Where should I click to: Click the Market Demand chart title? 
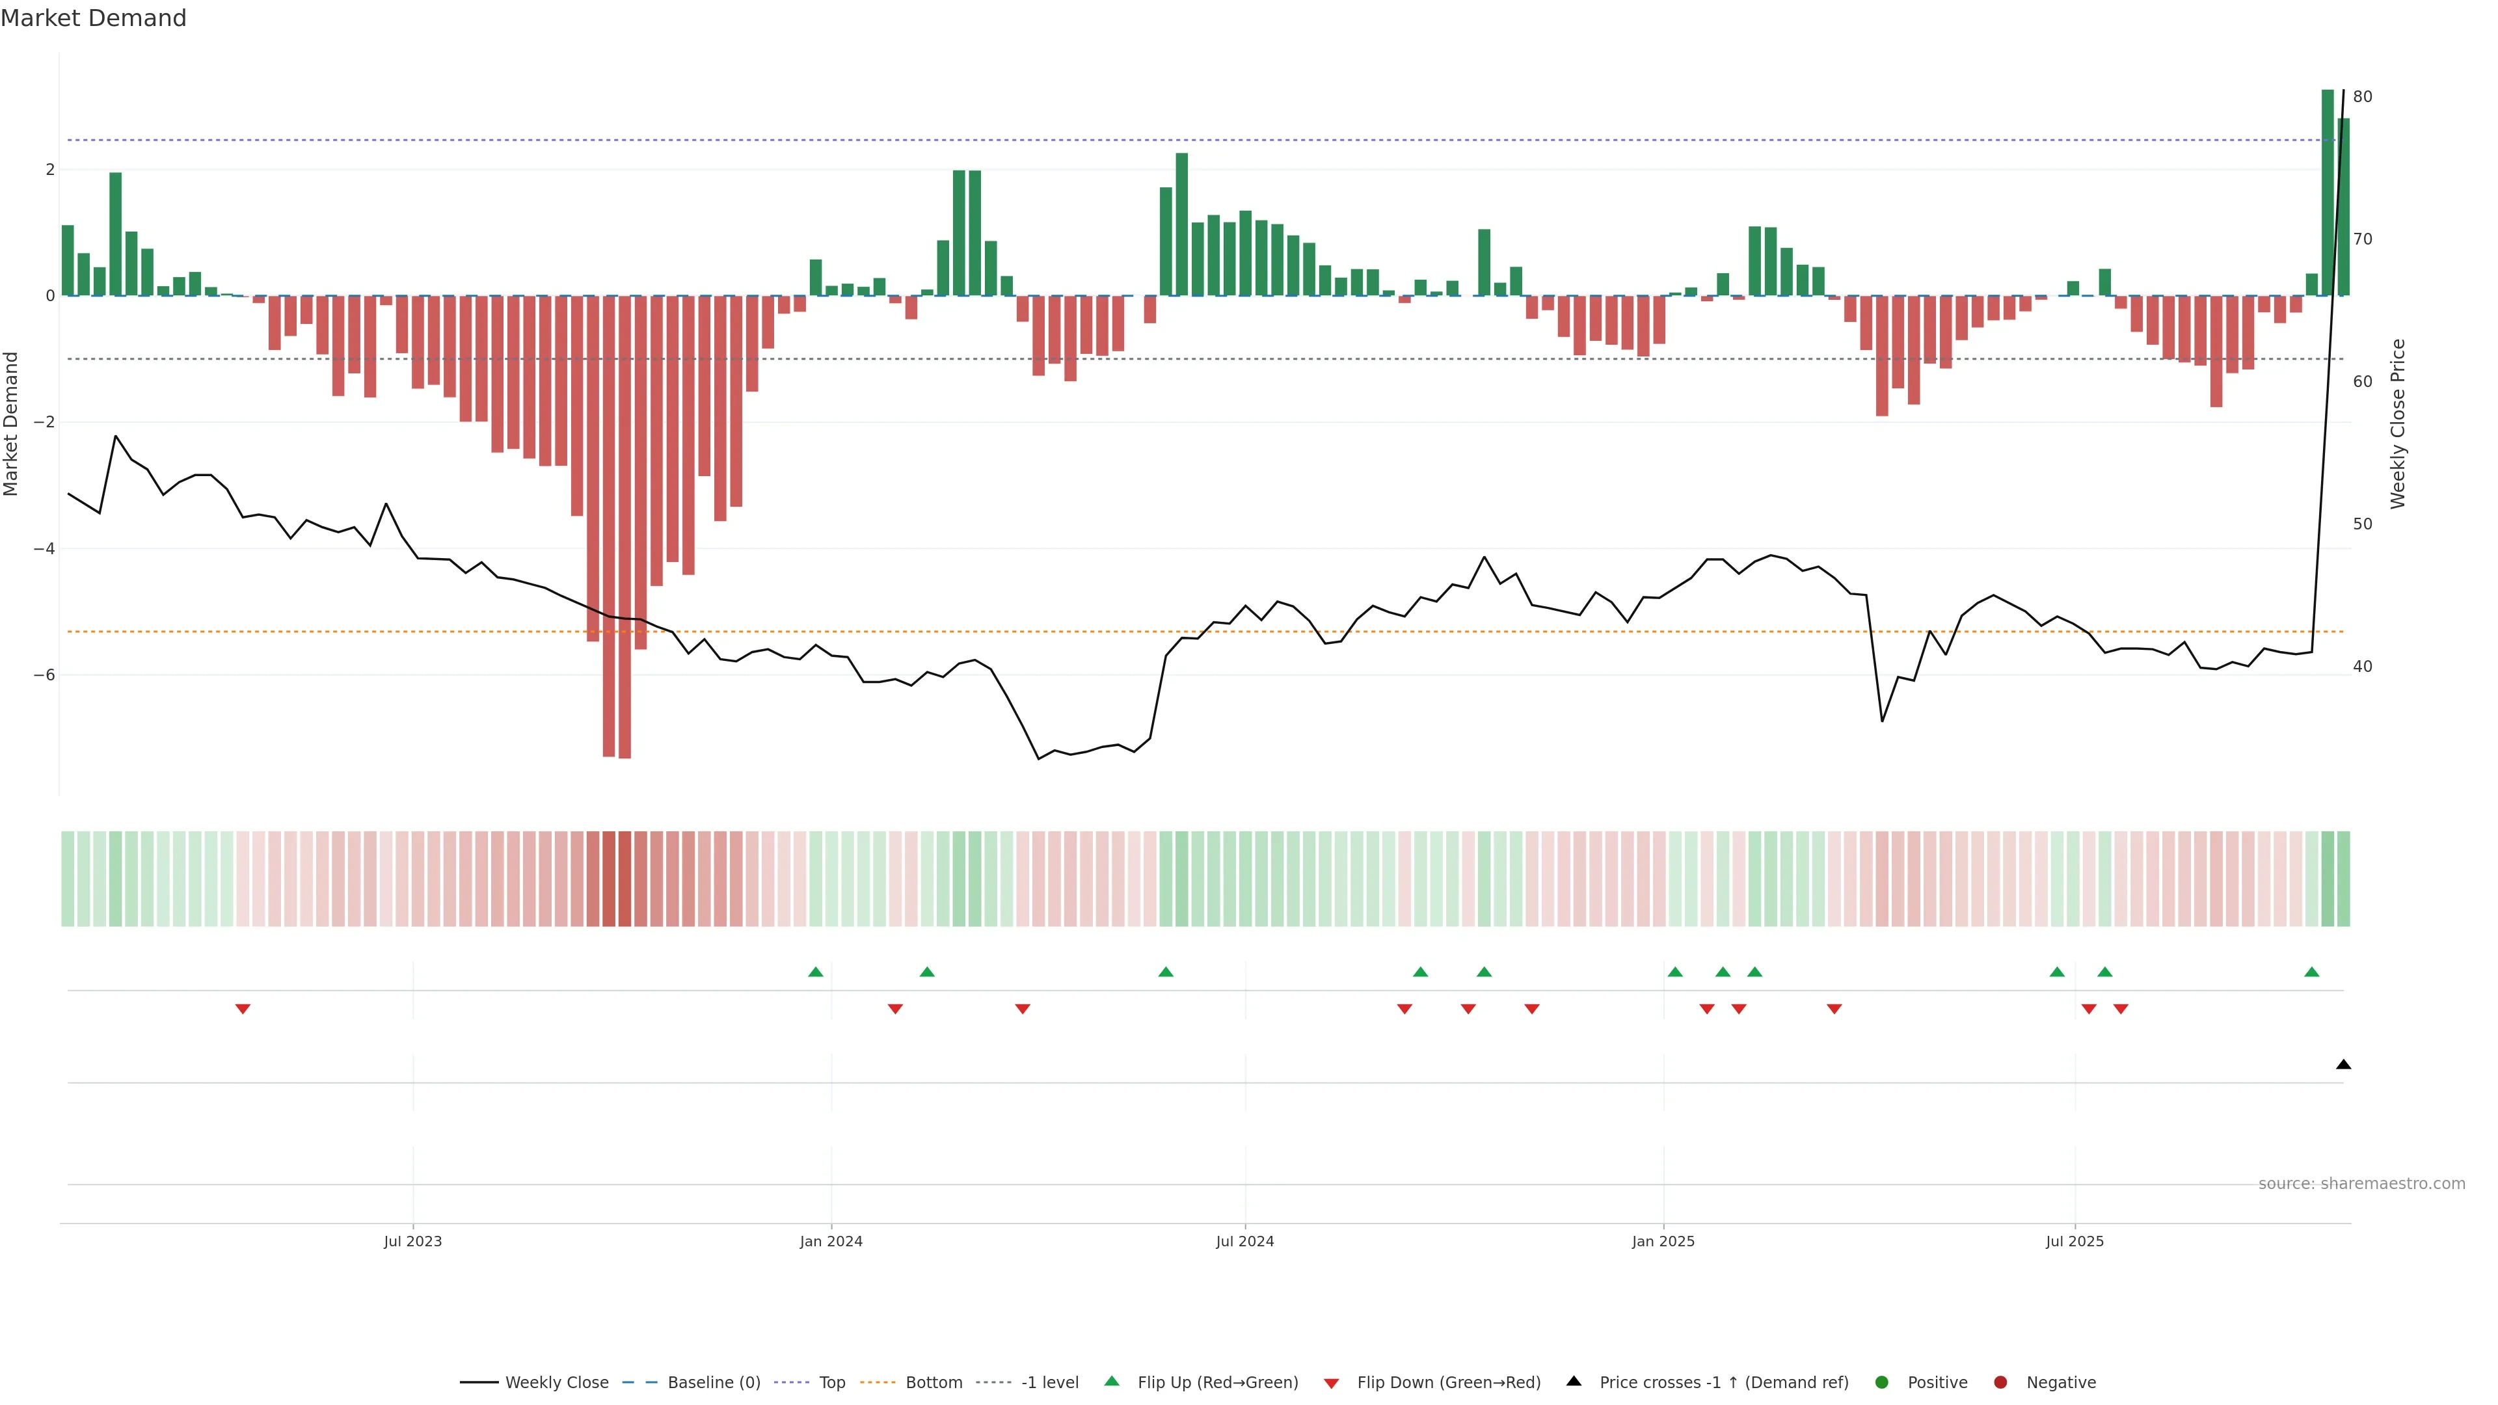coord(93,18)
